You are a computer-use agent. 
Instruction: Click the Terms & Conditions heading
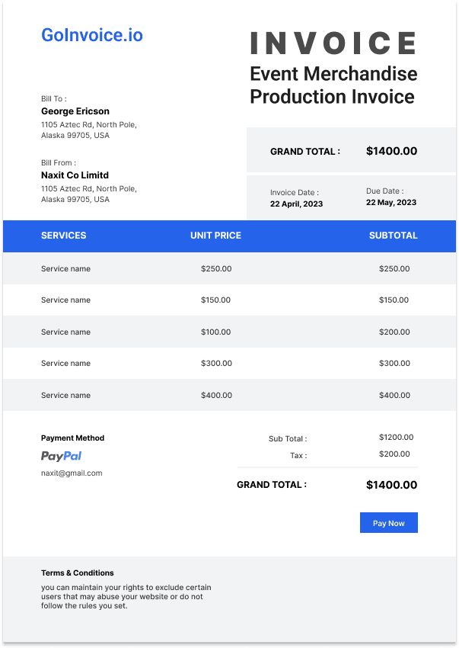77,573
